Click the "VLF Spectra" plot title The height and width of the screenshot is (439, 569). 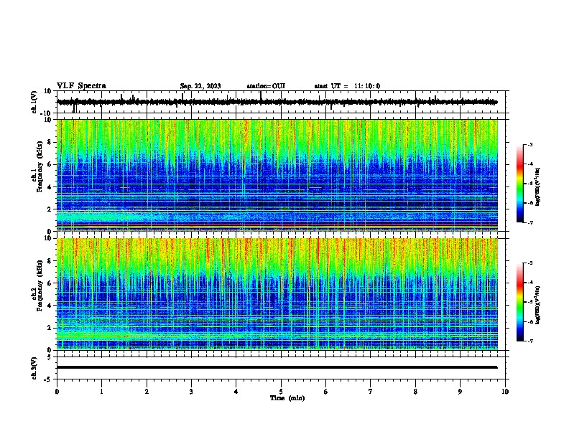pyautogui.click(x=81, y=86)
